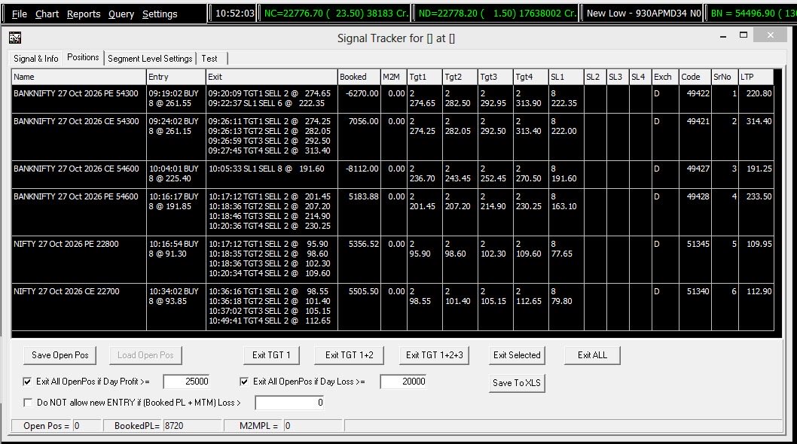Click the Tgt4 column header
This screenshot has width=797, height=444.
click(530, 77)
